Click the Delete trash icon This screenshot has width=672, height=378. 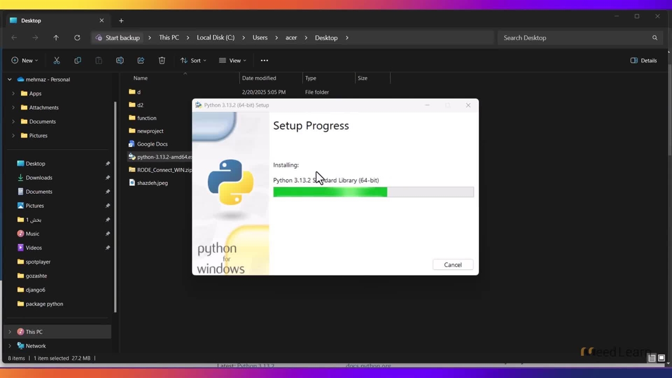(x=162, y=60)
